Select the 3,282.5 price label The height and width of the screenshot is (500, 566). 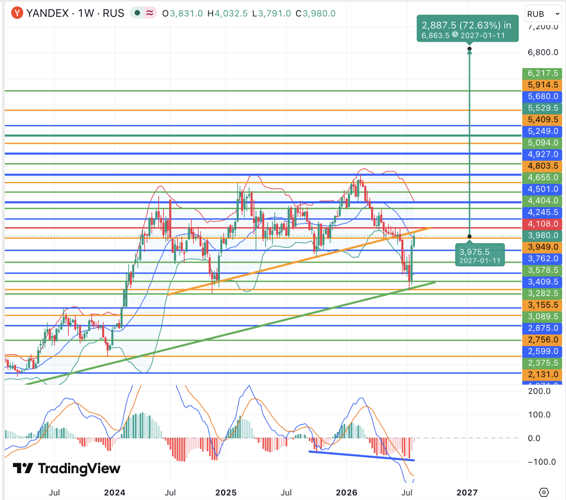click(542, 294)
